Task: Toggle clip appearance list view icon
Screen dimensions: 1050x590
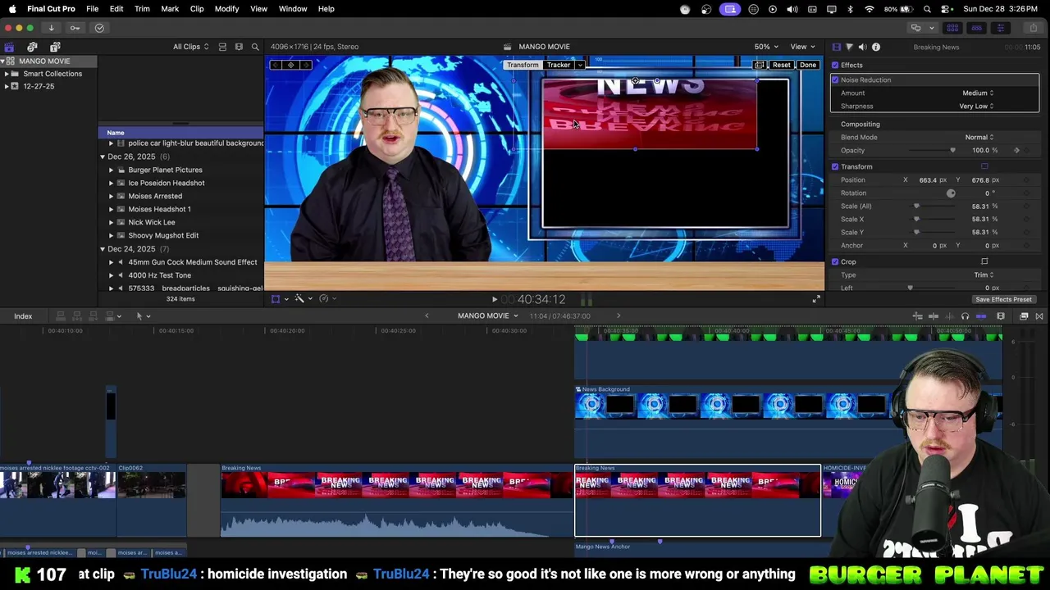Action: (x=222, y=47)
